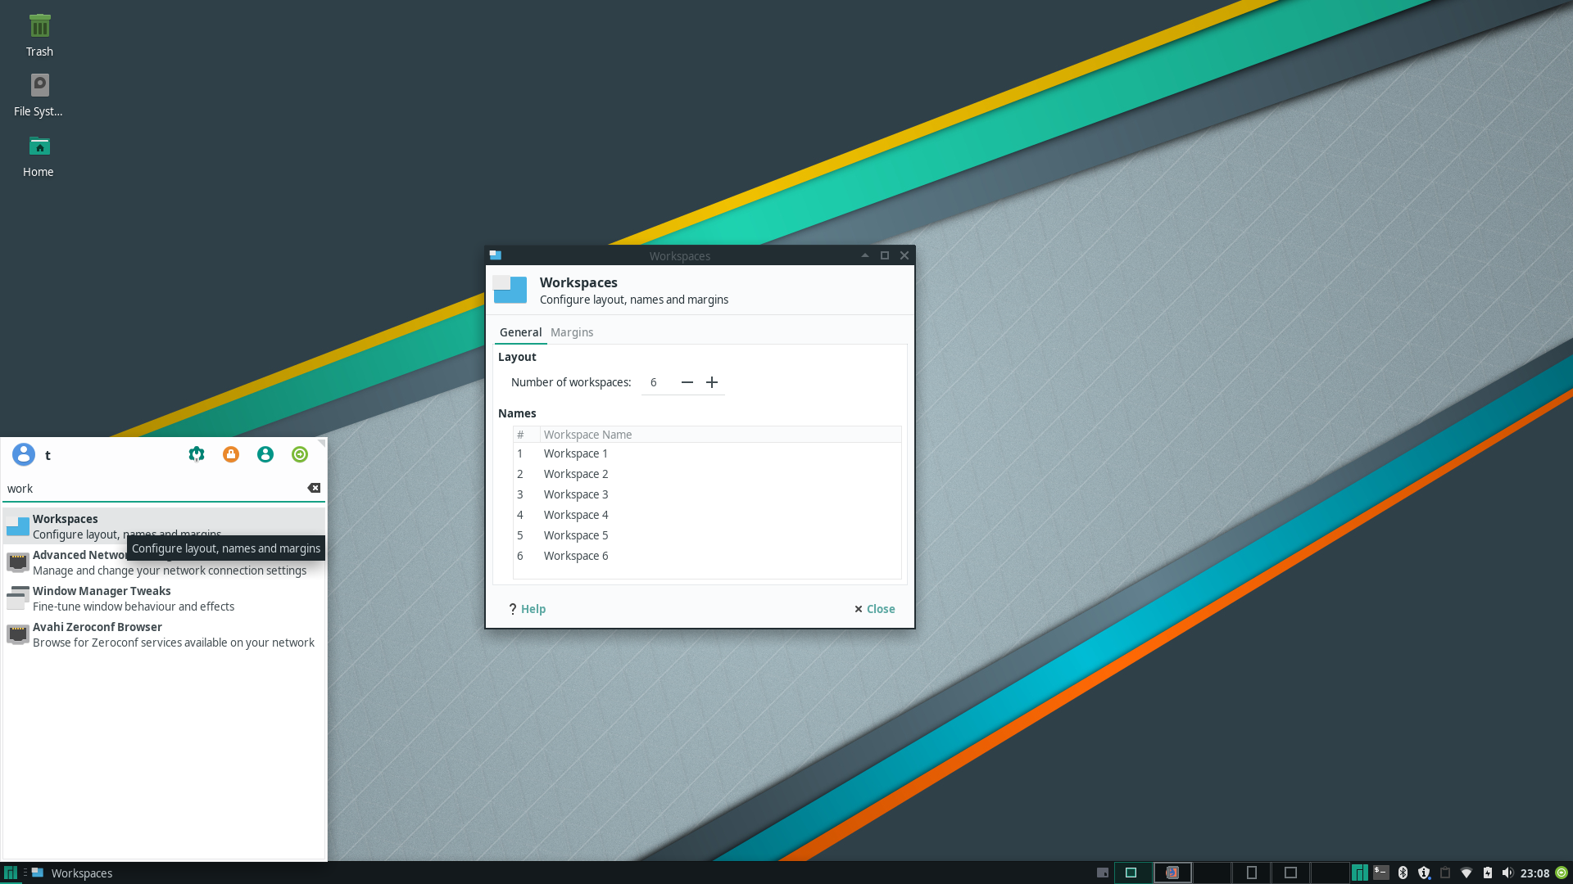1573x884 pixels.
Task: Click the Bluetooth tray icon
Action: click(1403, 873)
